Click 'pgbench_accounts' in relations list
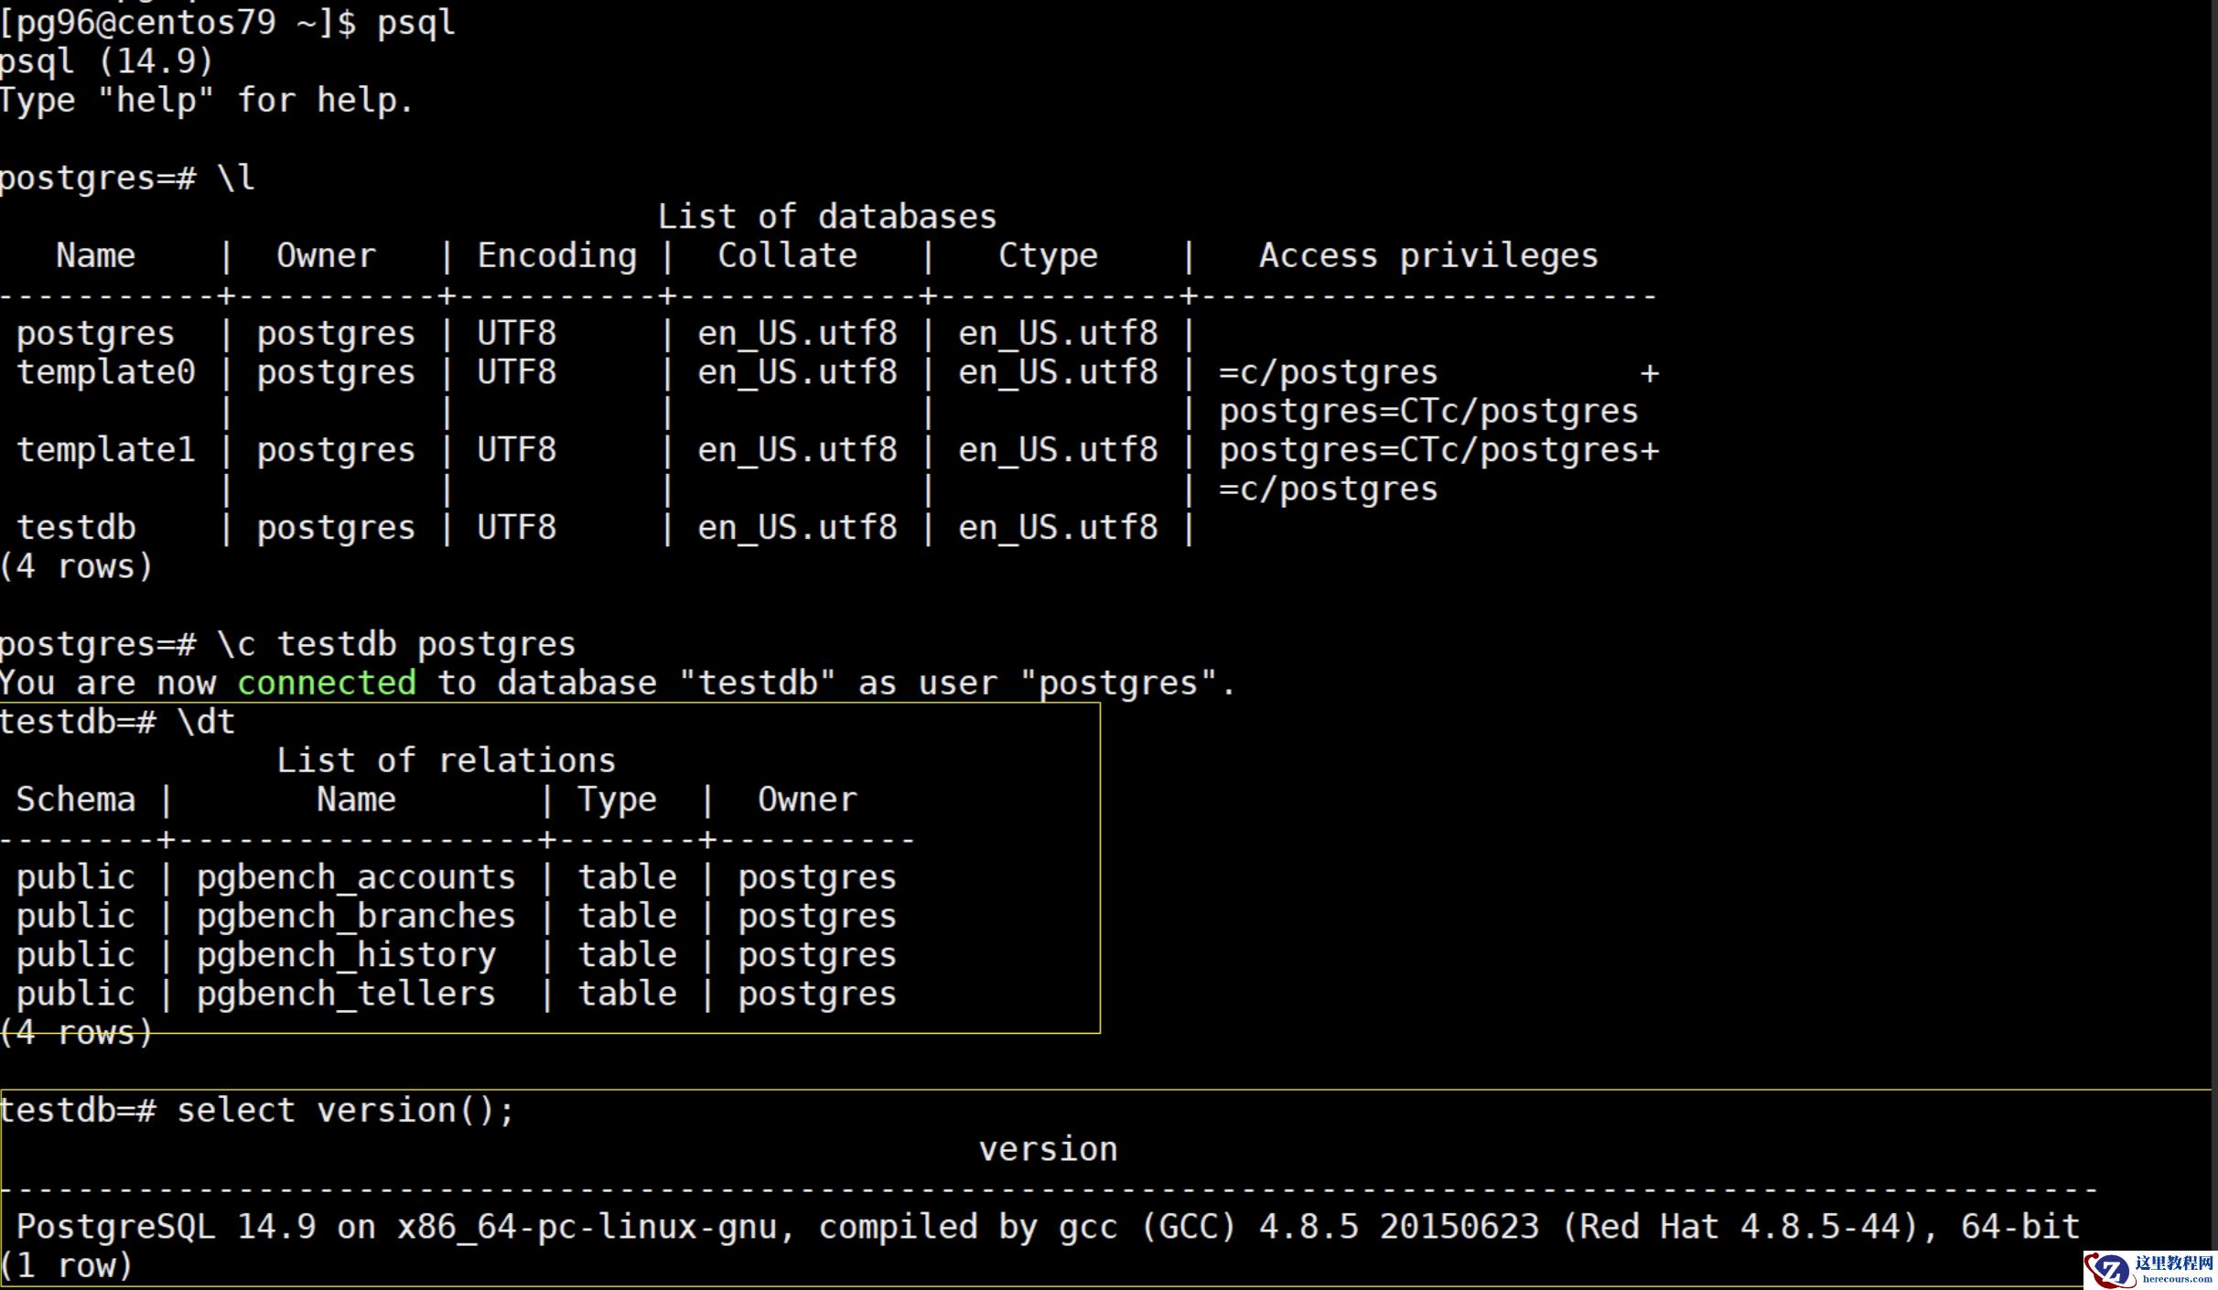This screenshot has height=1290, width=2218. tap(356, 877)
